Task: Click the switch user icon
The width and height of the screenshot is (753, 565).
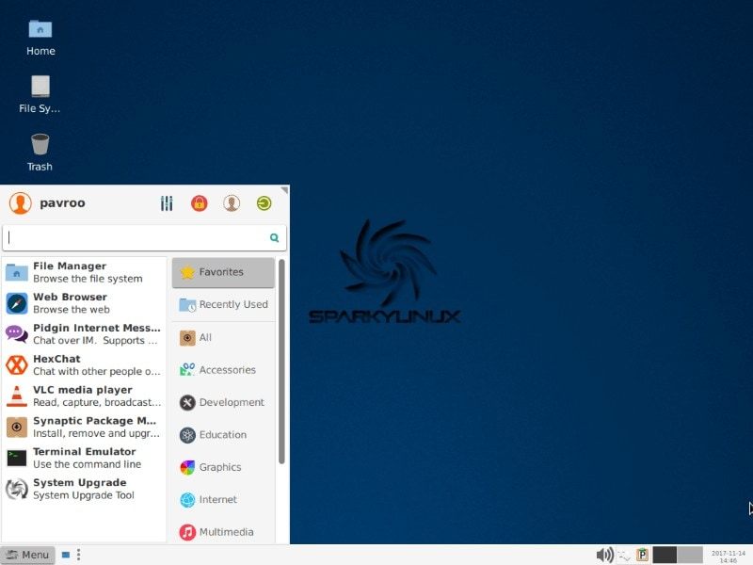Action: click(232, 203)
